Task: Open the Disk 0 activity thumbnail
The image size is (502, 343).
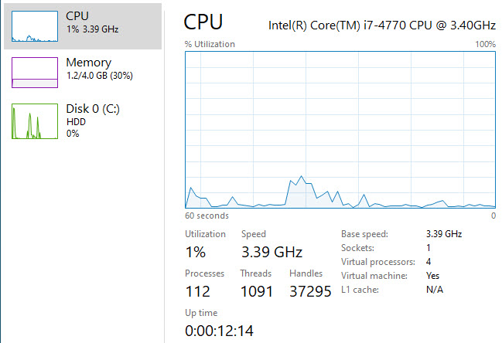Action: click(x=35, y=121)
